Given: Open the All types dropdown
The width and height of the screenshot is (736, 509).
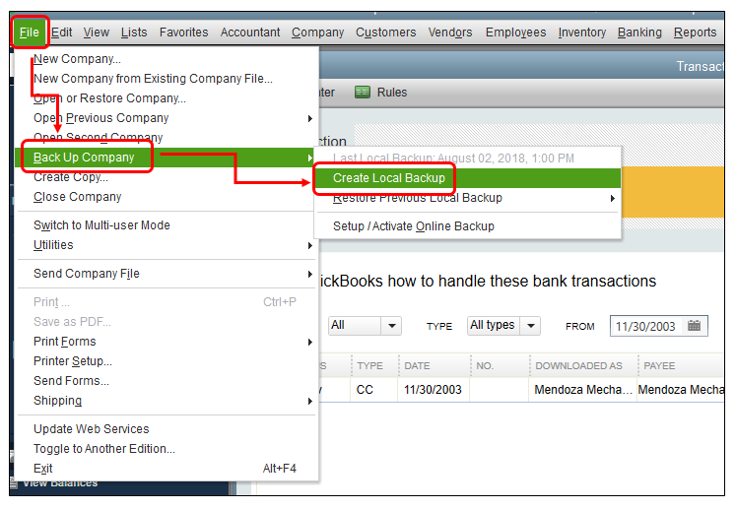Looking at the screenshot, I should 503,325.
